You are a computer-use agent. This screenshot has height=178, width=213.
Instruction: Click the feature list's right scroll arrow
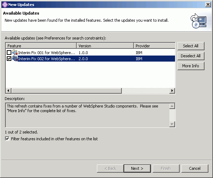[x=172, y=90]
